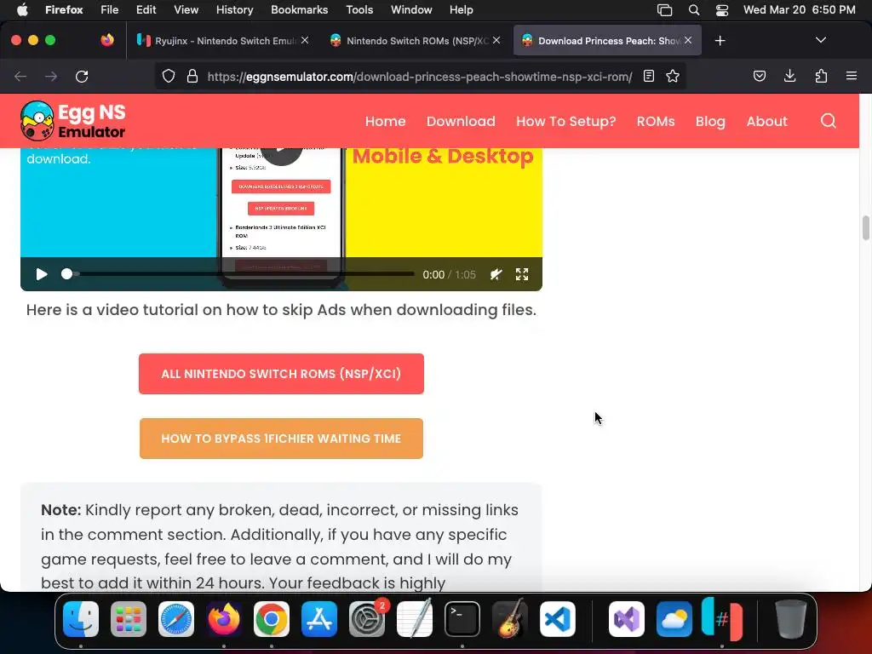The image size is (872, 654).
Task: Open Safari from the Dock
Action: 176,619
